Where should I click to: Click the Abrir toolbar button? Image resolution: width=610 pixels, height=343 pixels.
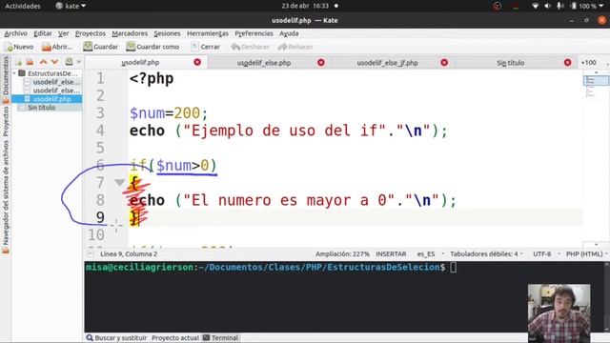click(x=57, y=47)
